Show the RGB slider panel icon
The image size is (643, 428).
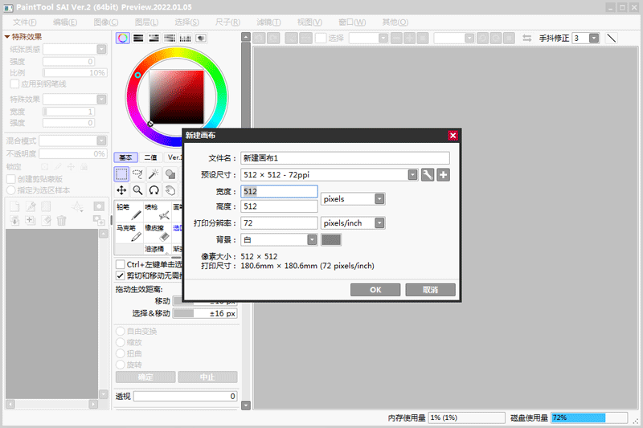pos(138,38)
